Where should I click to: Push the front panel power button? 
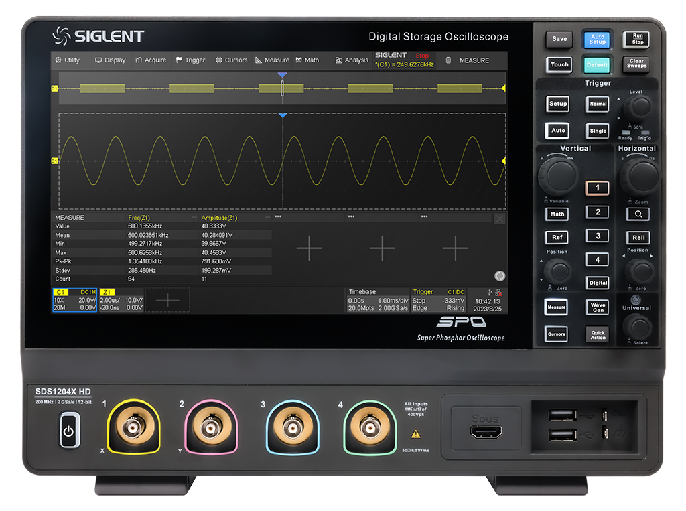pos(70,431)
